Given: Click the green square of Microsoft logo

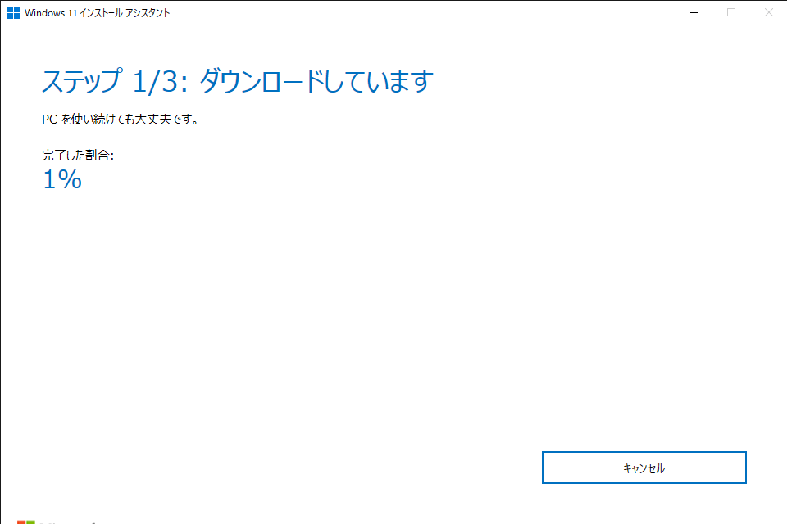Looking at the screenshot, I should pyautogui.click(x=32, y=521).
